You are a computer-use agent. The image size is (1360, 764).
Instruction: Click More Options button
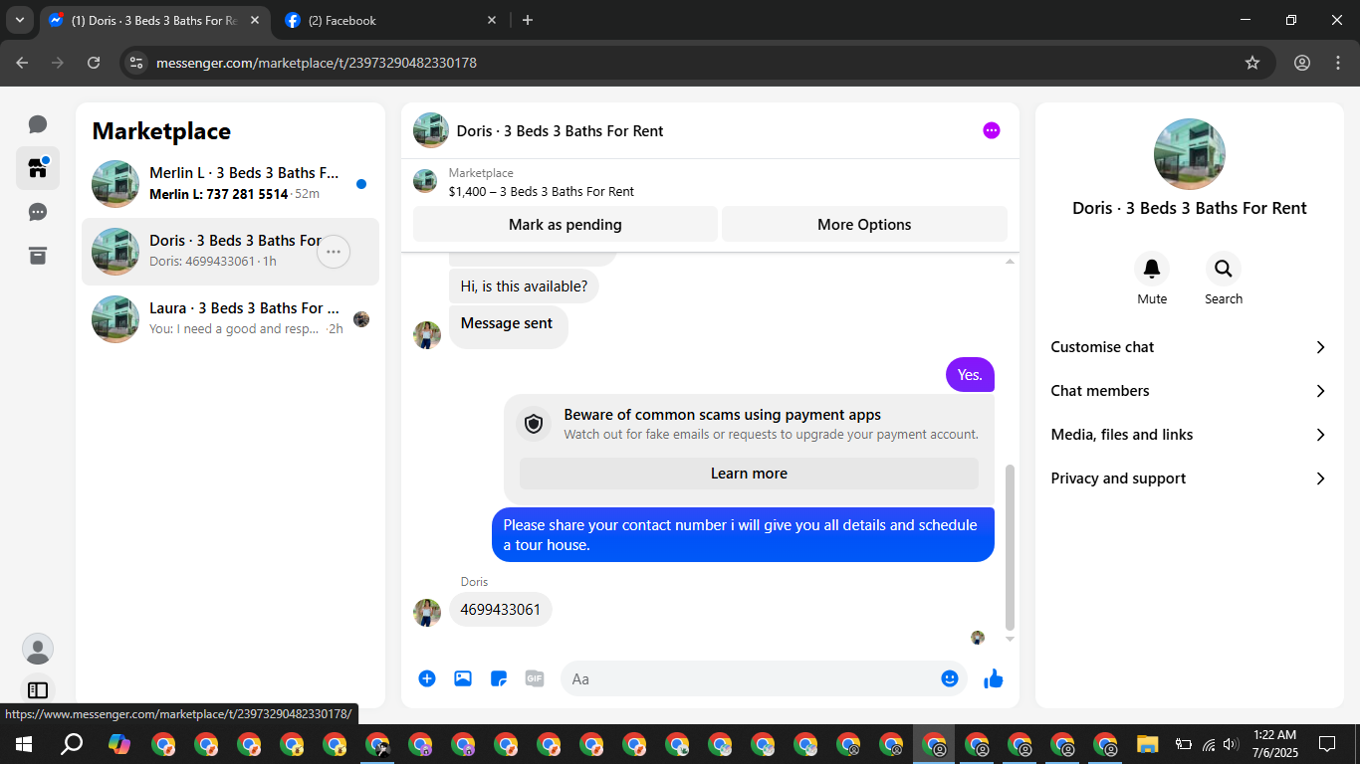864,224
